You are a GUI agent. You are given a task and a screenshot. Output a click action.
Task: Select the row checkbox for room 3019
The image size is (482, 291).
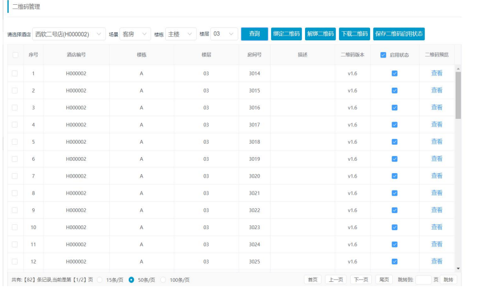click(15, 159)
